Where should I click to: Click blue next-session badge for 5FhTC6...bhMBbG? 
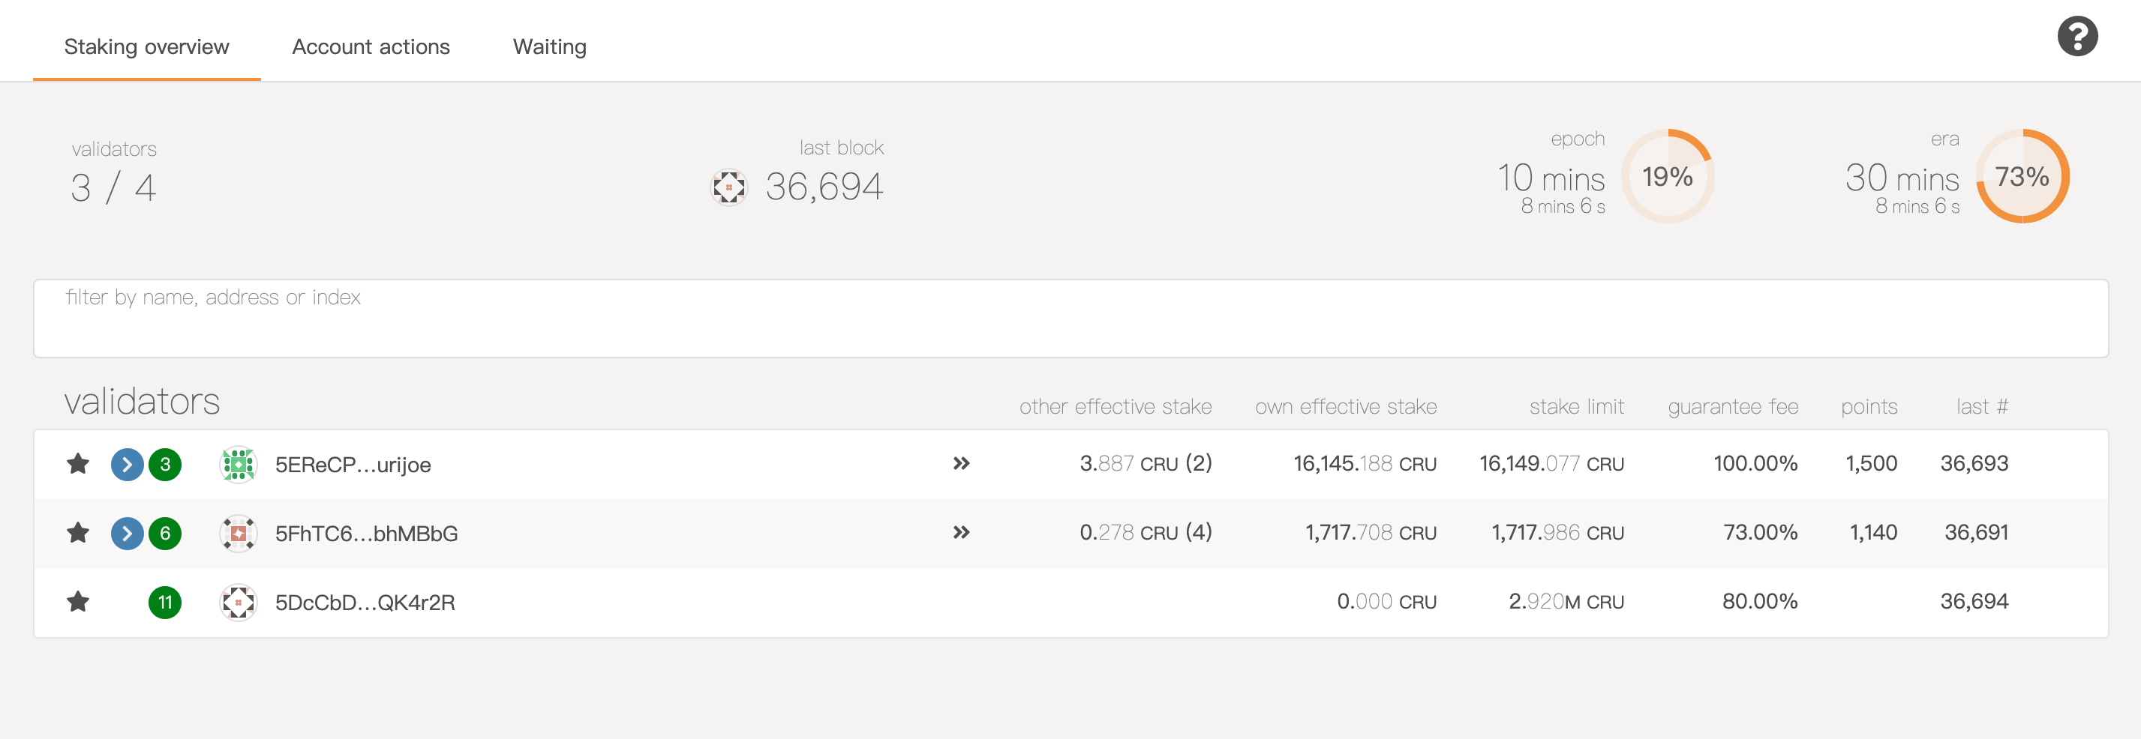coord(128,533)
